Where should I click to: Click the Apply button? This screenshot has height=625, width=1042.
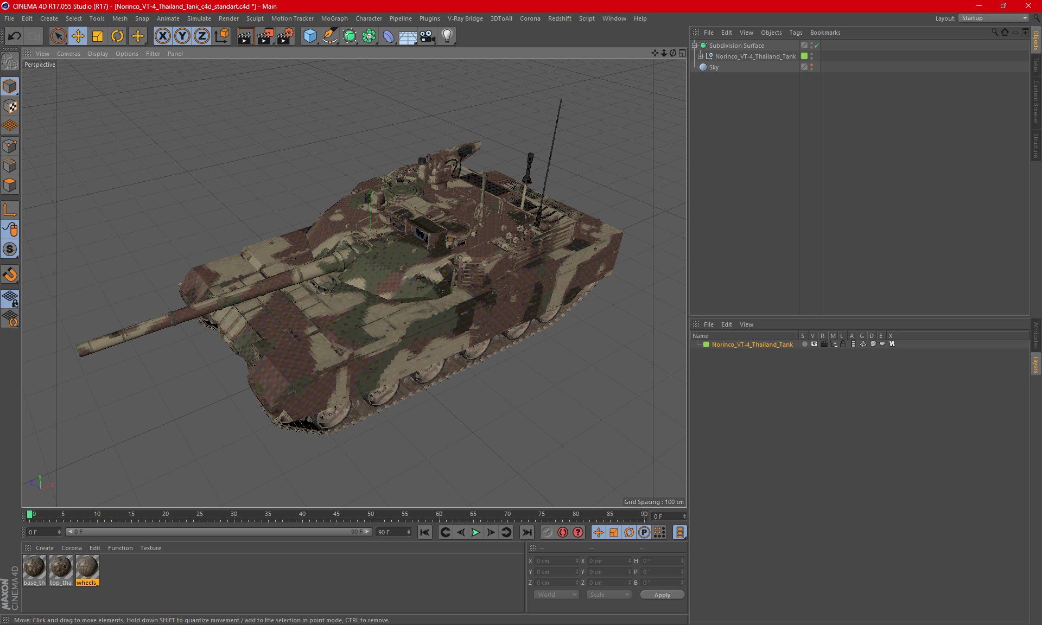point(662,595)
